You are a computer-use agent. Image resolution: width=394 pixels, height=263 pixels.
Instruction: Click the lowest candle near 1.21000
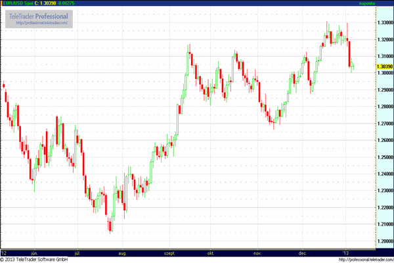(x=110, y=227)
